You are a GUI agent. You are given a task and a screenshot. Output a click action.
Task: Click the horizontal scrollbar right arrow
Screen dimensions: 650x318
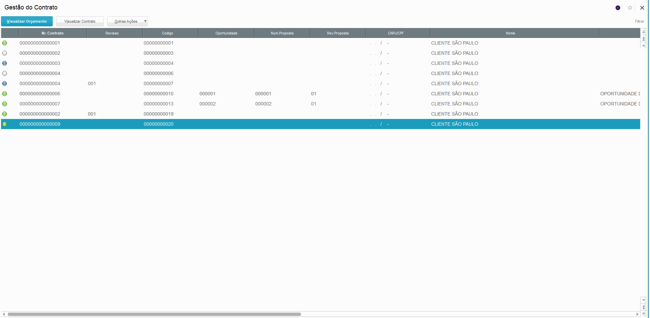click(x=637, y=314)
